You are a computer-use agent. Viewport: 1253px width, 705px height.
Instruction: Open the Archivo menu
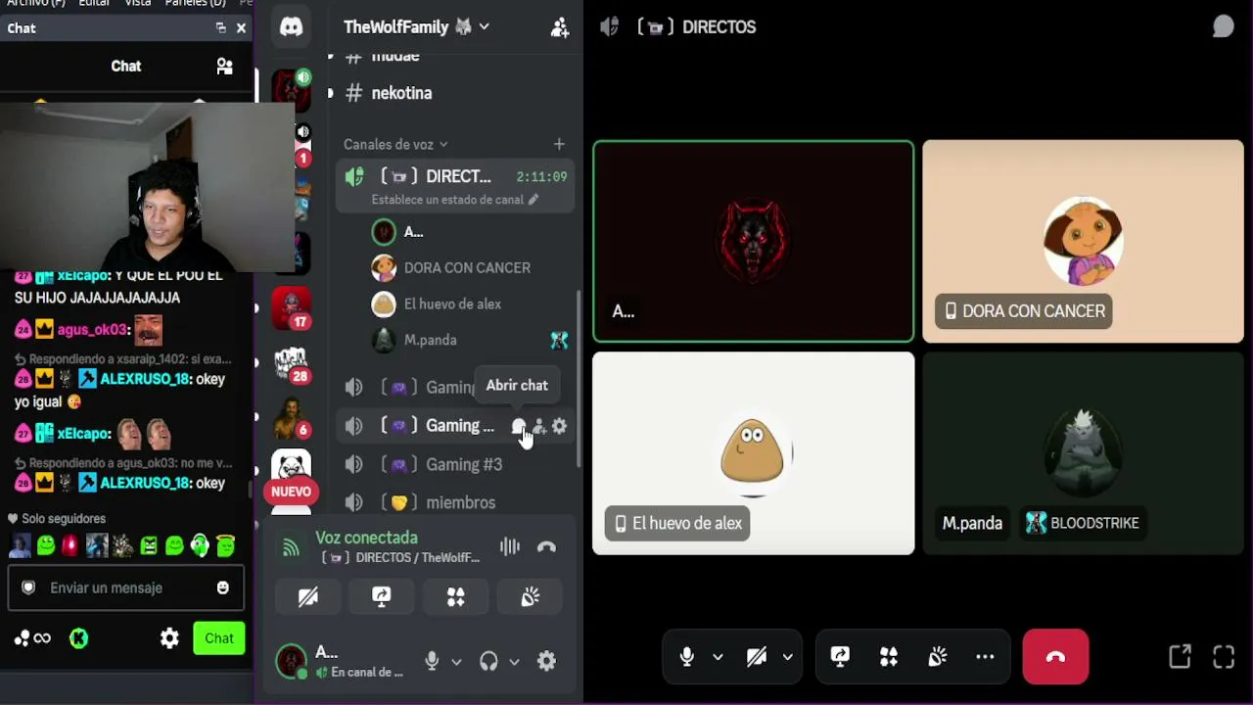coord(35,3)
